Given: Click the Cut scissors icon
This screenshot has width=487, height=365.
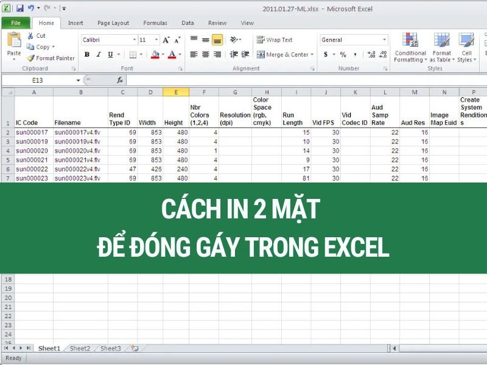Looking at the screenshot, I should [30, 35].
